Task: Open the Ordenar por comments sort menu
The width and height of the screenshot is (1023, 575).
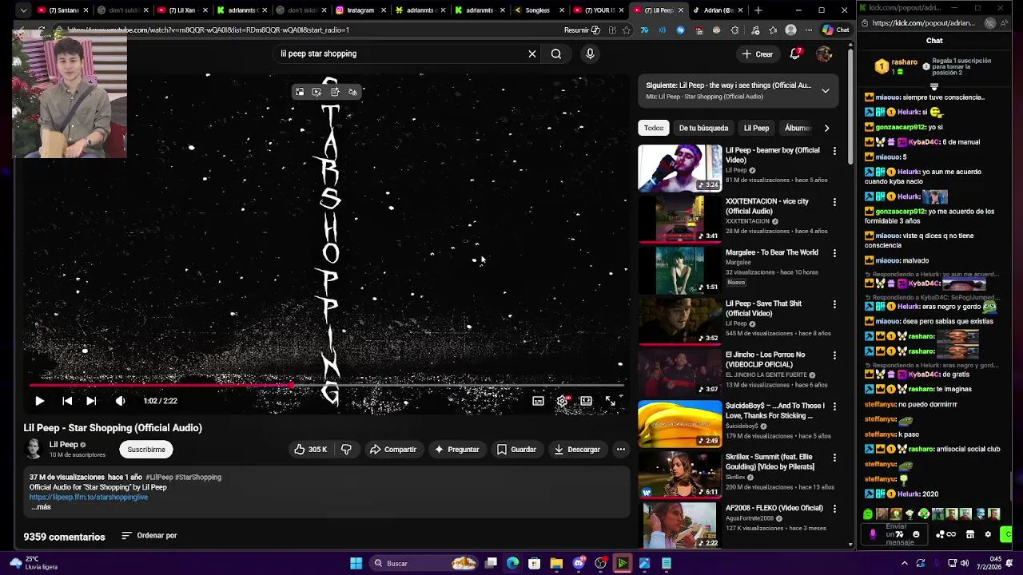Action: pos(149,536)
